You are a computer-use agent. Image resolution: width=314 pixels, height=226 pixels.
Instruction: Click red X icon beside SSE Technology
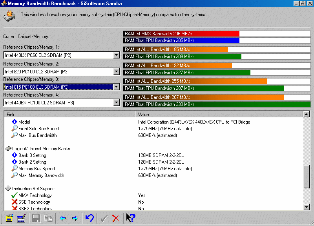[x=15, y=202]
